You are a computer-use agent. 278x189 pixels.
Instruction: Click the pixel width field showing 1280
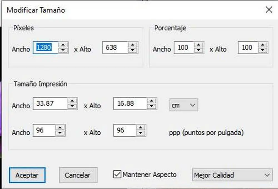tap(45, 48)
